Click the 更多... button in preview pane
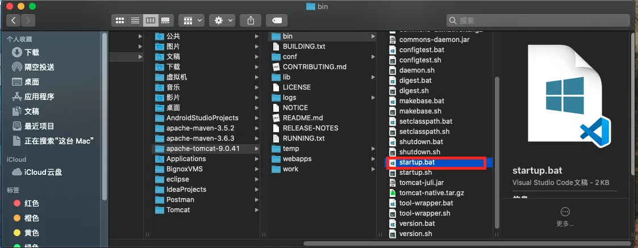 565,217
